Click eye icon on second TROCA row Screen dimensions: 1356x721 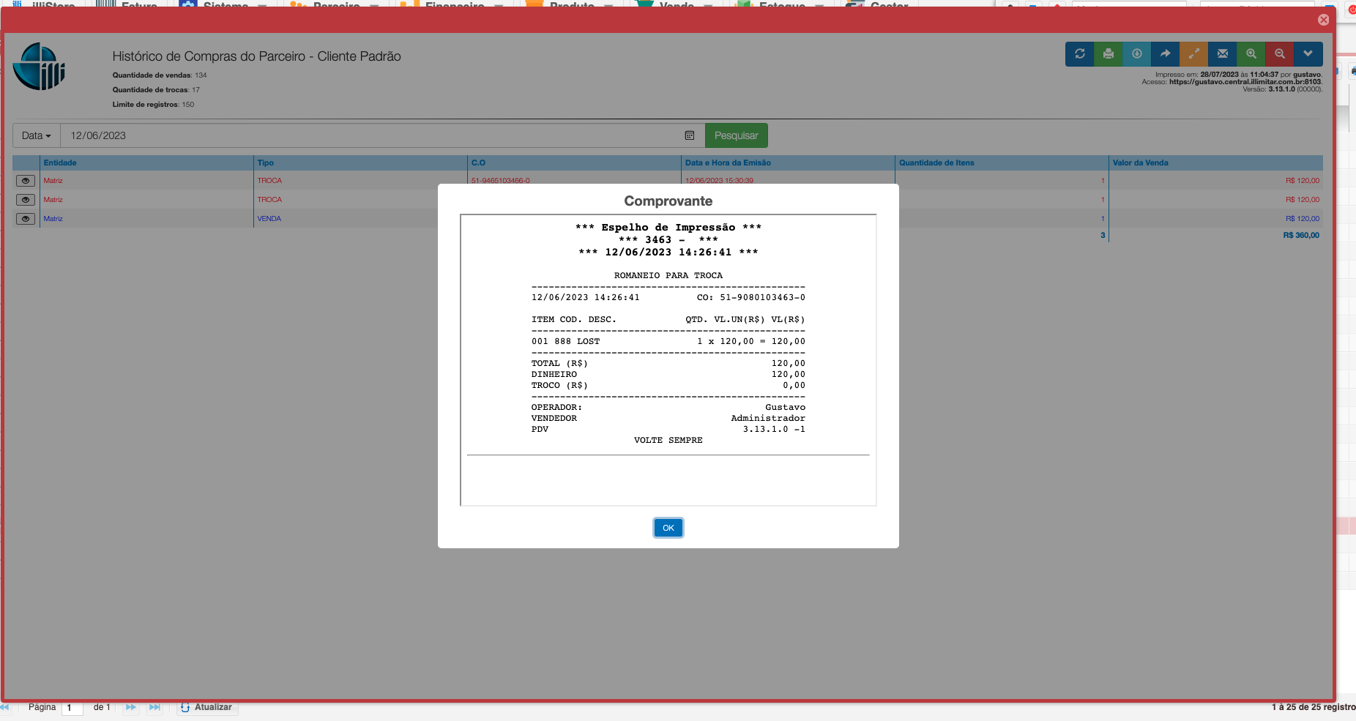click(x=26, y=200)
